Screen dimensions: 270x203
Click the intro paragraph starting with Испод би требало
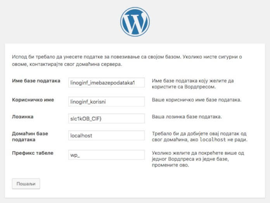(127, 60)
